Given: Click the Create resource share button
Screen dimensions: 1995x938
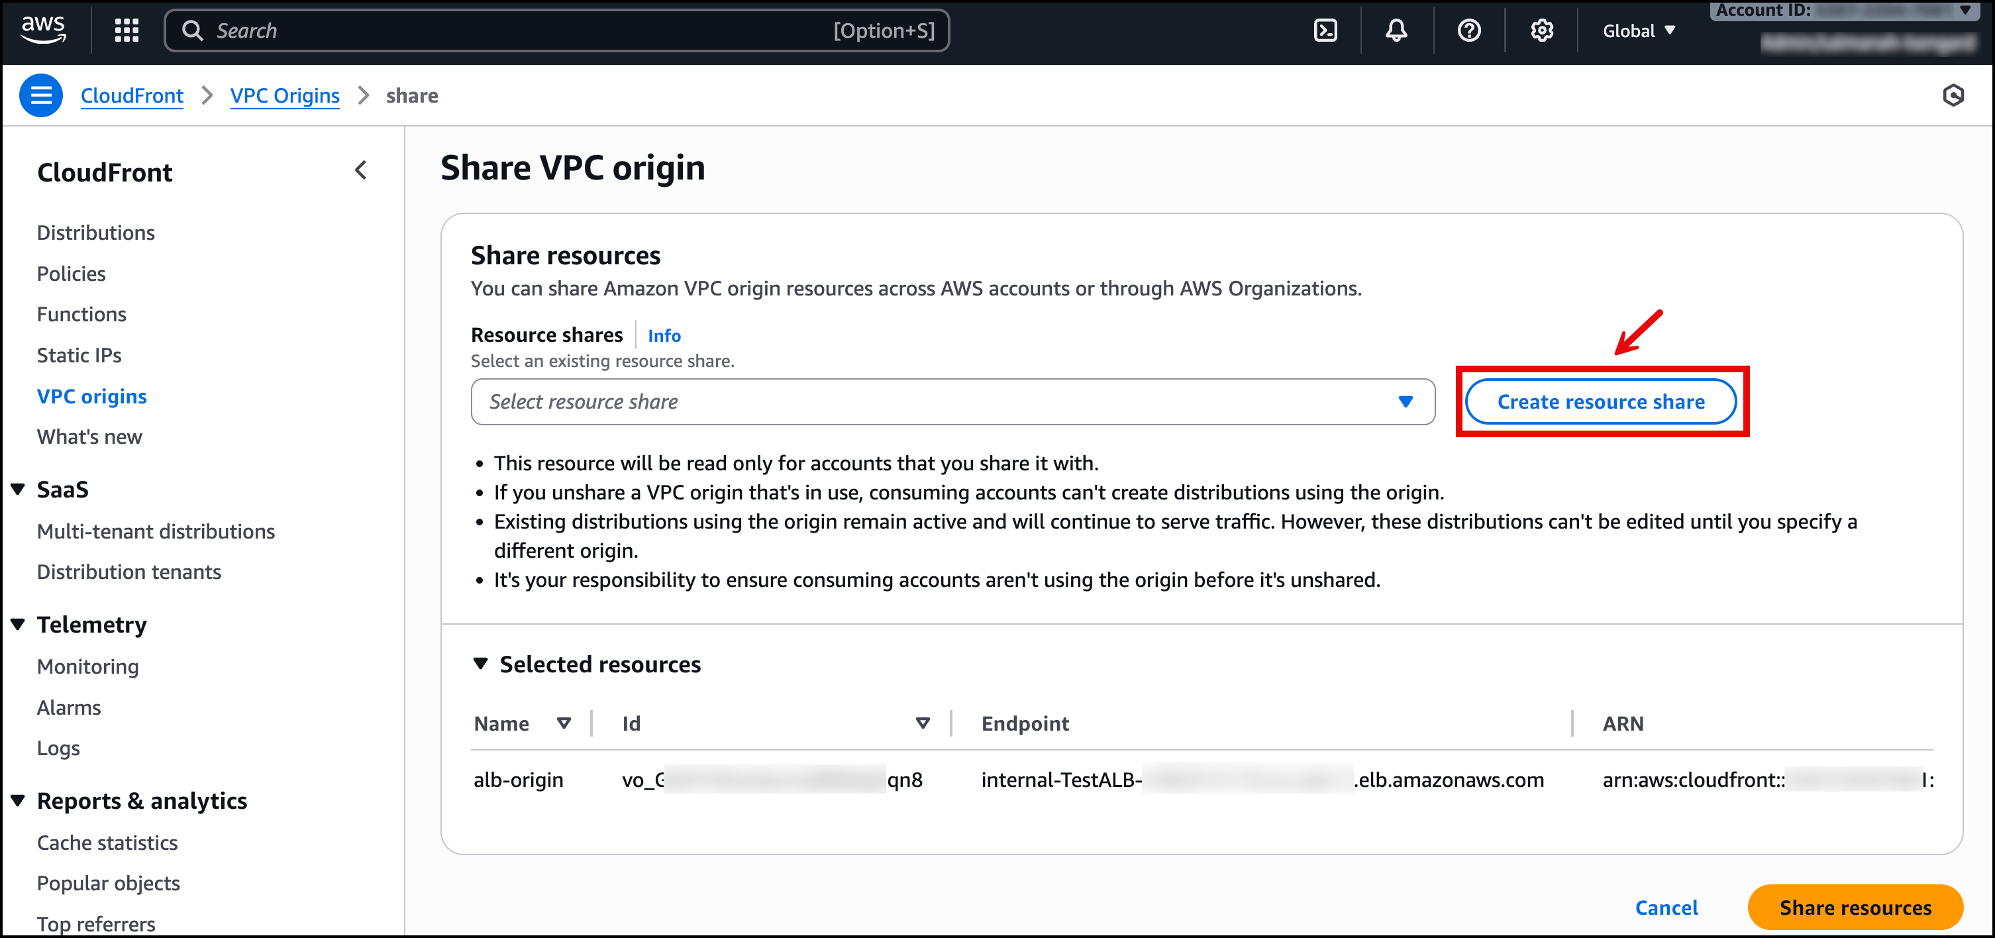Looking at the screenshot, I should (1600, 401).
